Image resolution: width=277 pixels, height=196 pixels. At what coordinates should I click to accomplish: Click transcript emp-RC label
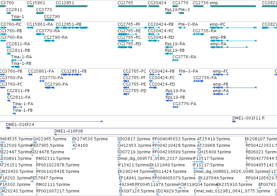217,24
